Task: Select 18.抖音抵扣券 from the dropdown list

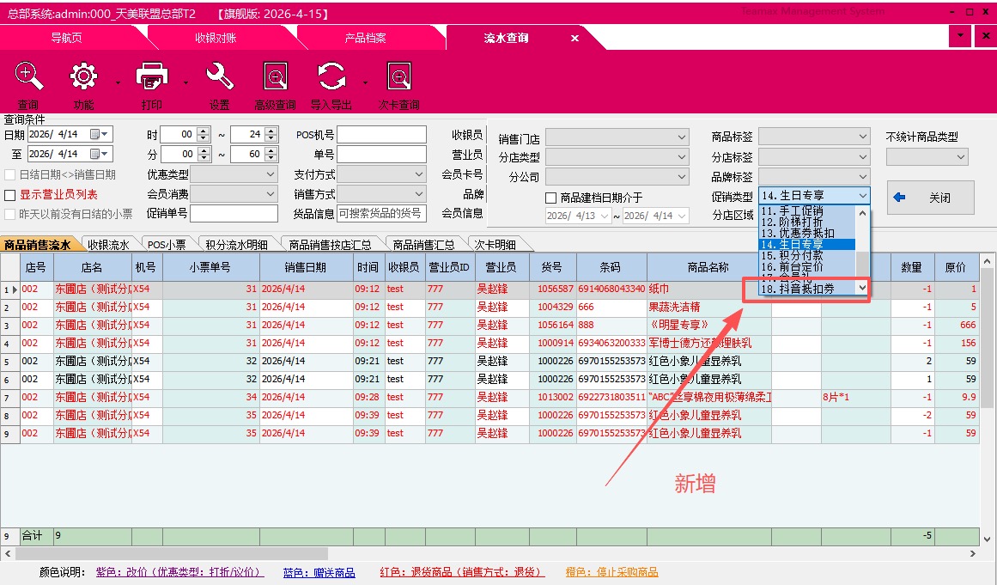Action: [x=798, y=289]
